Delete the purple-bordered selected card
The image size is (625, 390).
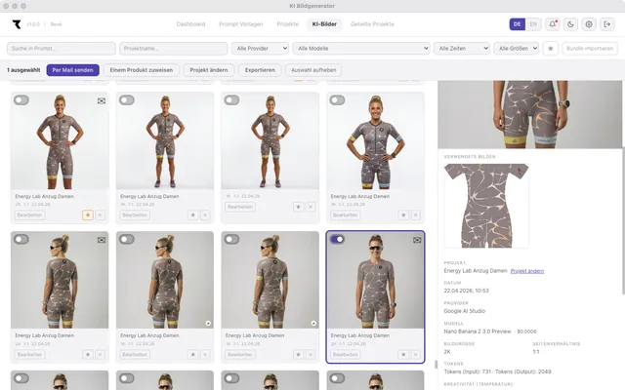[x=416, y=354]
